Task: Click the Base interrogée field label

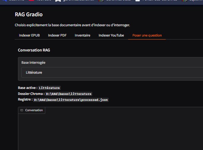Action: point(33,63)
